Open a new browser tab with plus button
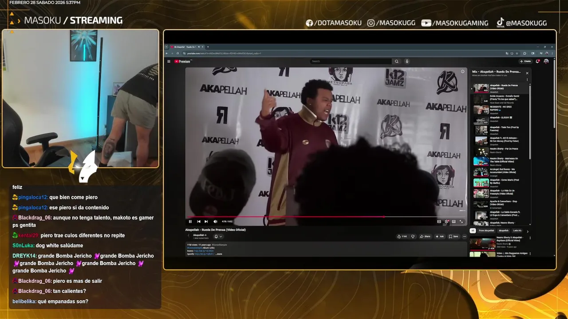 (x=208, y=47)
